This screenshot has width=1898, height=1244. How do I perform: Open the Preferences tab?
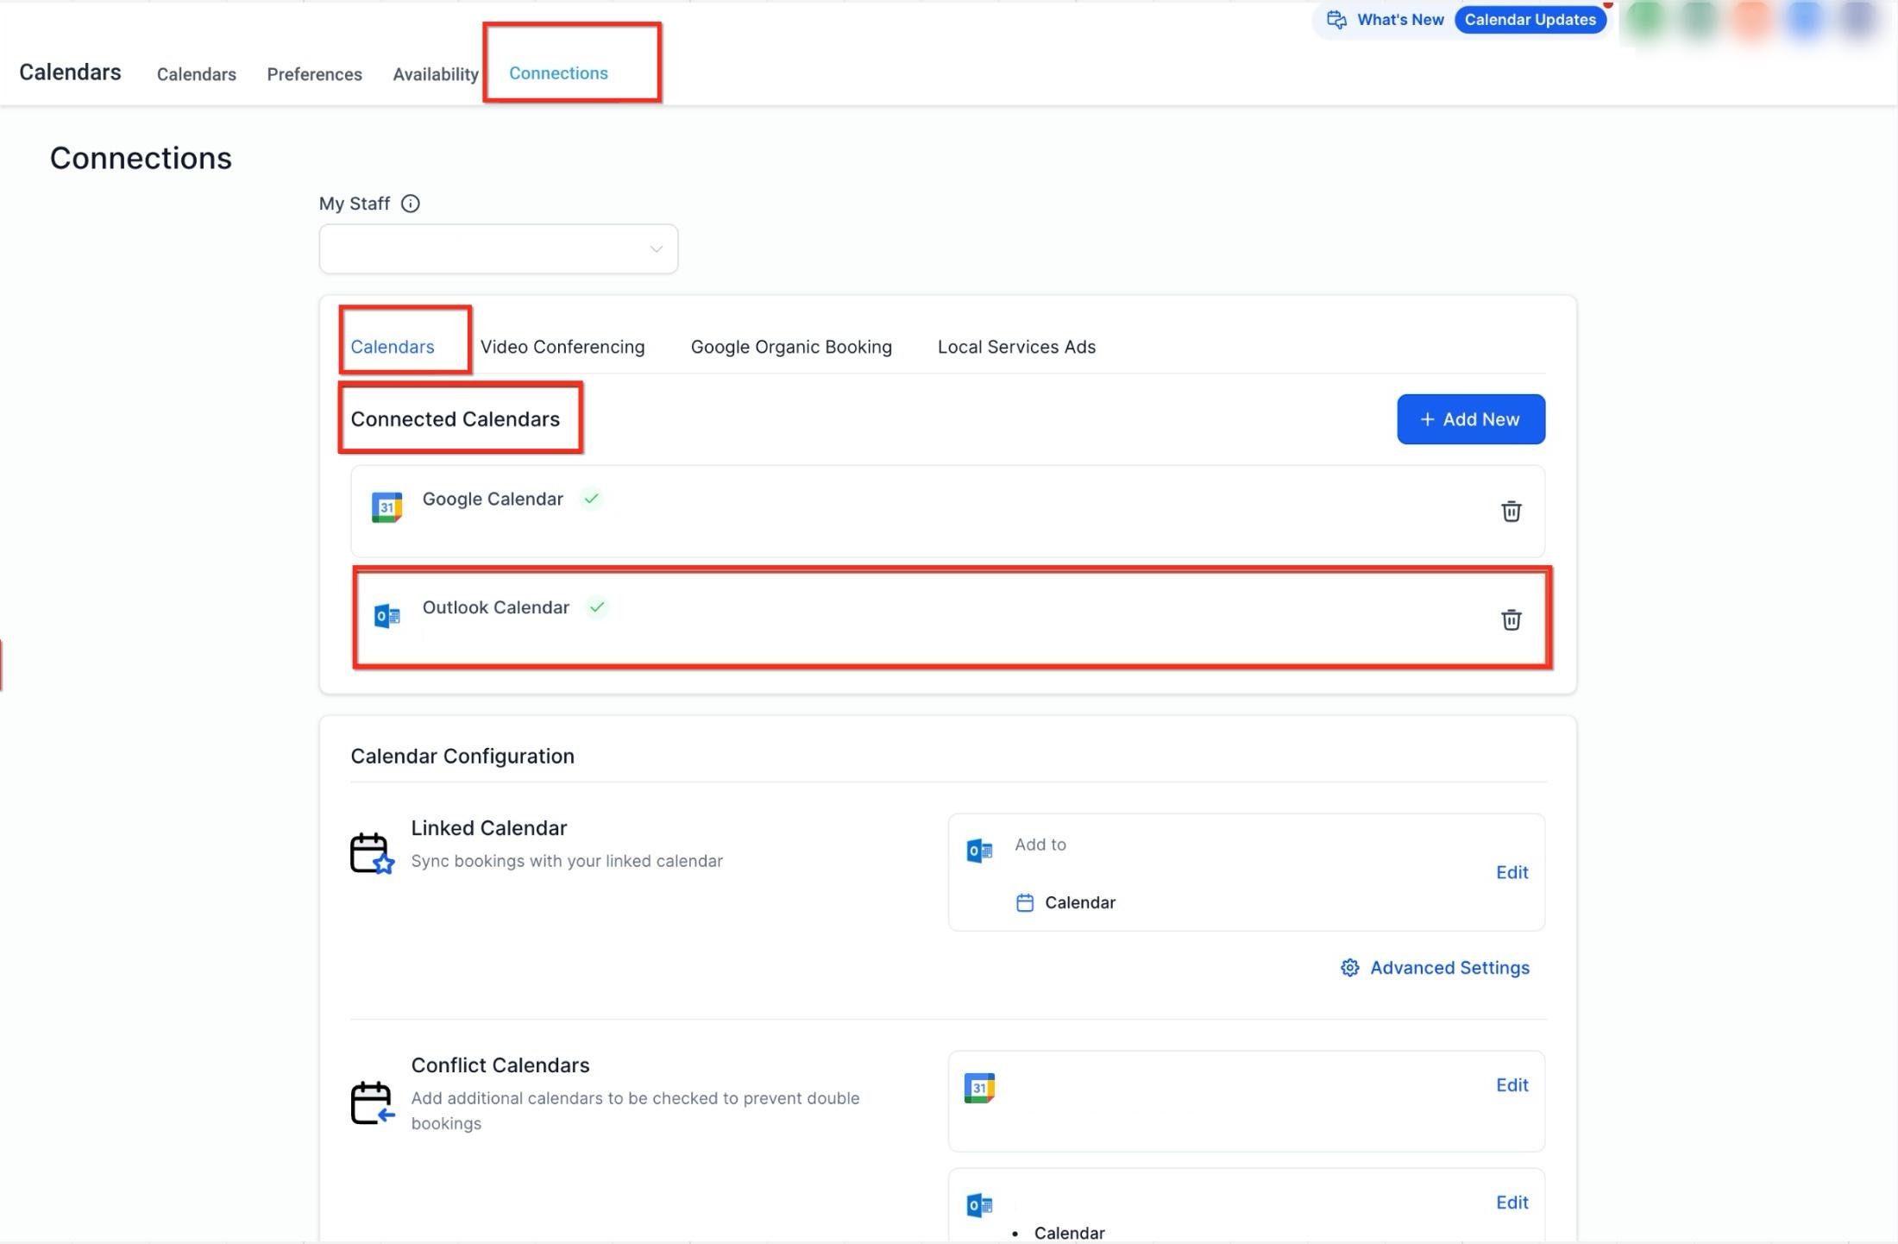314,74
